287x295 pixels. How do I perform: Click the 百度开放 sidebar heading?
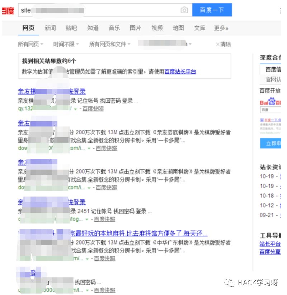[x=270, y=91]
